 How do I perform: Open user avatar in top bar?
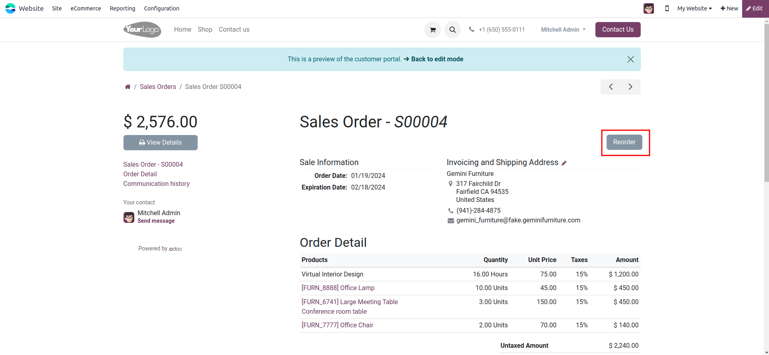(x=649, y=8)
